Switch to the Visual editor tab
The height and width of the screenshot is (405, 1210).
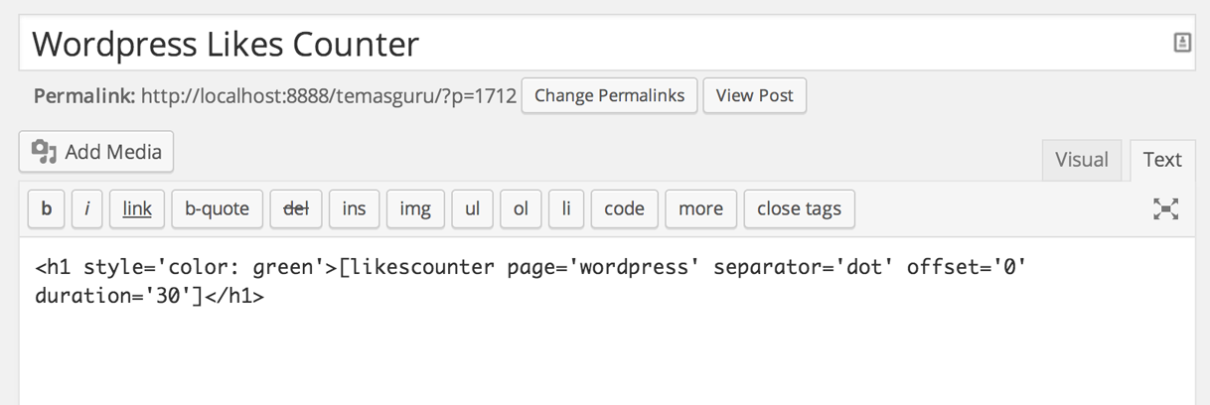point(1081,160)
